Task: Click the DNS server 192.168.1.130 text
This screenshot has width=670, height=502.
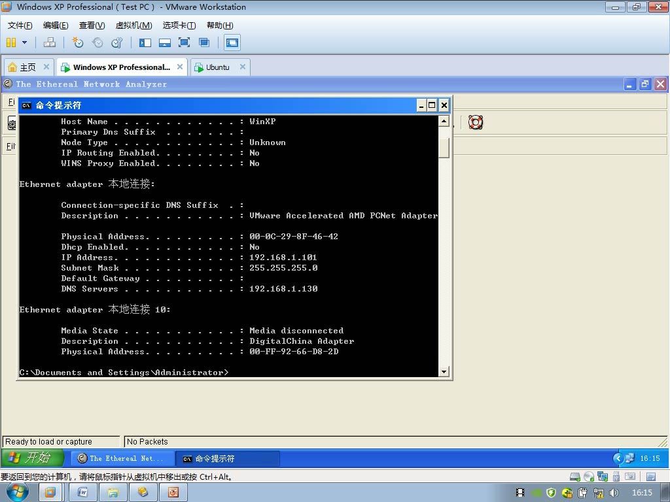Action: [x=283, y=289]
